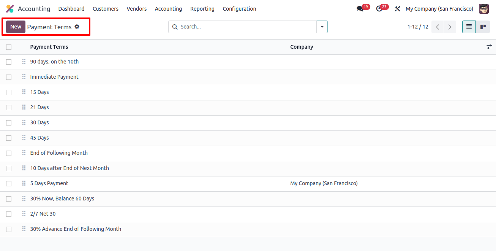
Task: Open the 2/7 Net 30 record
Action: [43, 214]
